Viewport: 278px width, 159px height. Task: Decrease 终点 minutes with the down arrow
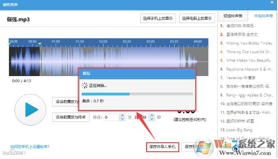[122, 119]
